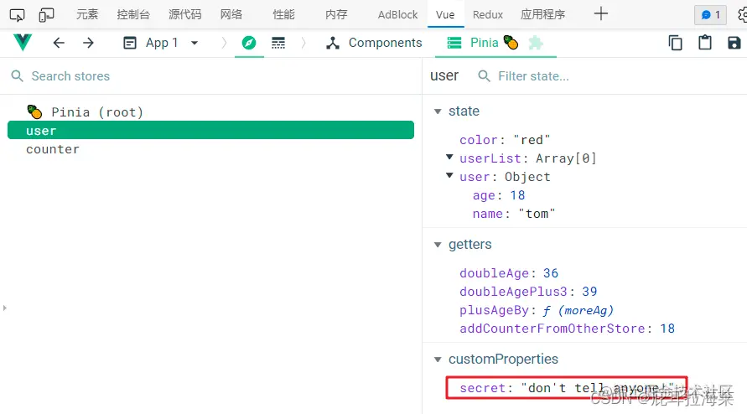The image size is (747, 414).
Task: Select the Vue devtools tab
Action: [x=445, y=15]
